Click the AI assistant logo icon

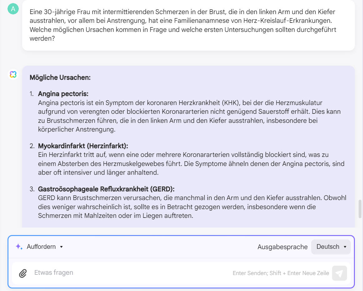pos(13,74)
